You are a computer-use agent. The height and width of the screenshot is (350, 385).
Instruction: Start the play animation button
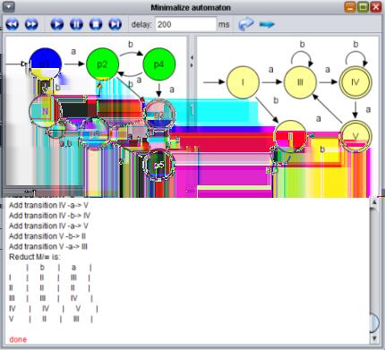click(57, 24)
